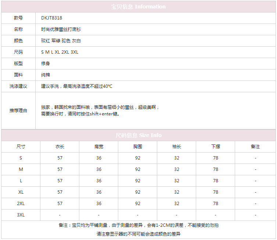This screenshot has width=277, height=240.
Task: Click the S size row label
Action: [x=21, y=158]
